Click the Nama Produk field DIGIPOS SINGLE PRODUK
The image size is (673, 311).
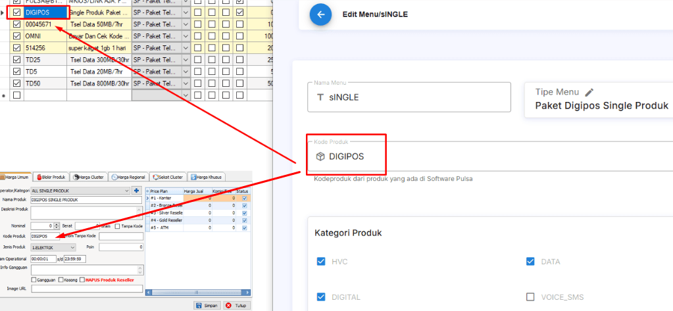pos(86,200)
